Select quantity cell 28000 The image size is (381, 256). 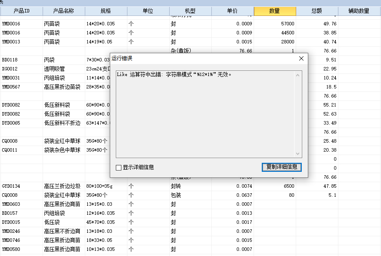275,42
